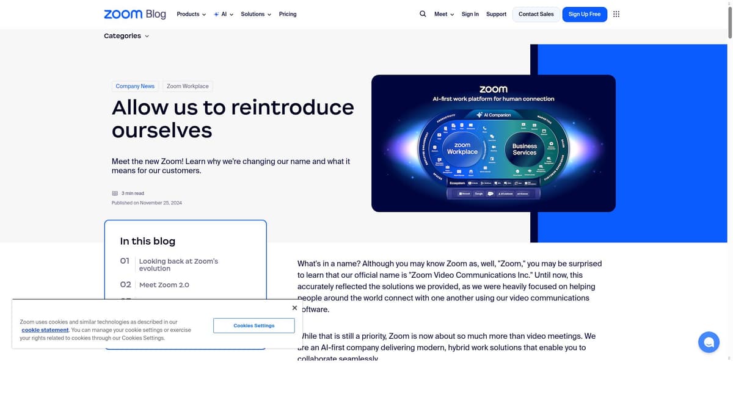Viewport: 733px width, 412px height.
Task: Open the chat bubble widget
Action: coord(709,342)
